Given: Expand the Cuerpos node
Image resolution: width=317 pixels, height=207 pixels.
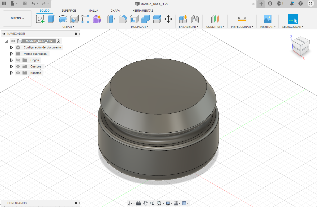Looking at the screenshot, I should click(12, 66).
